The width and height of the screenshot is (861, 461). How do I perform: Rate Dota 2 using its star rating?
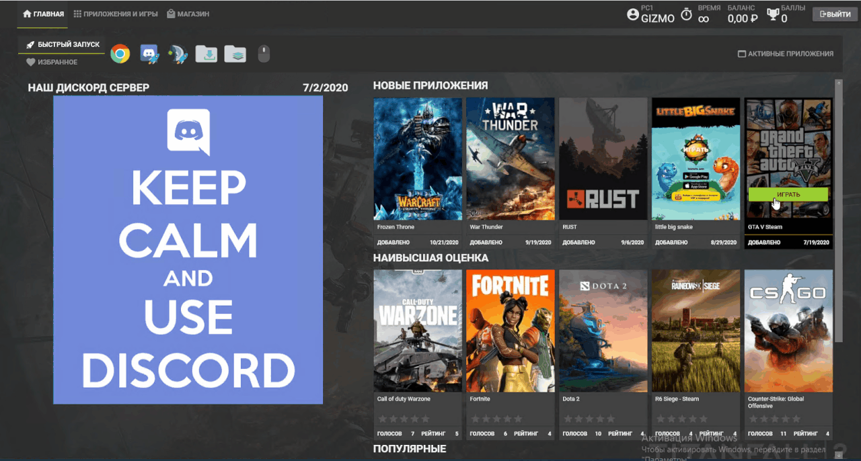pos(589,419)
